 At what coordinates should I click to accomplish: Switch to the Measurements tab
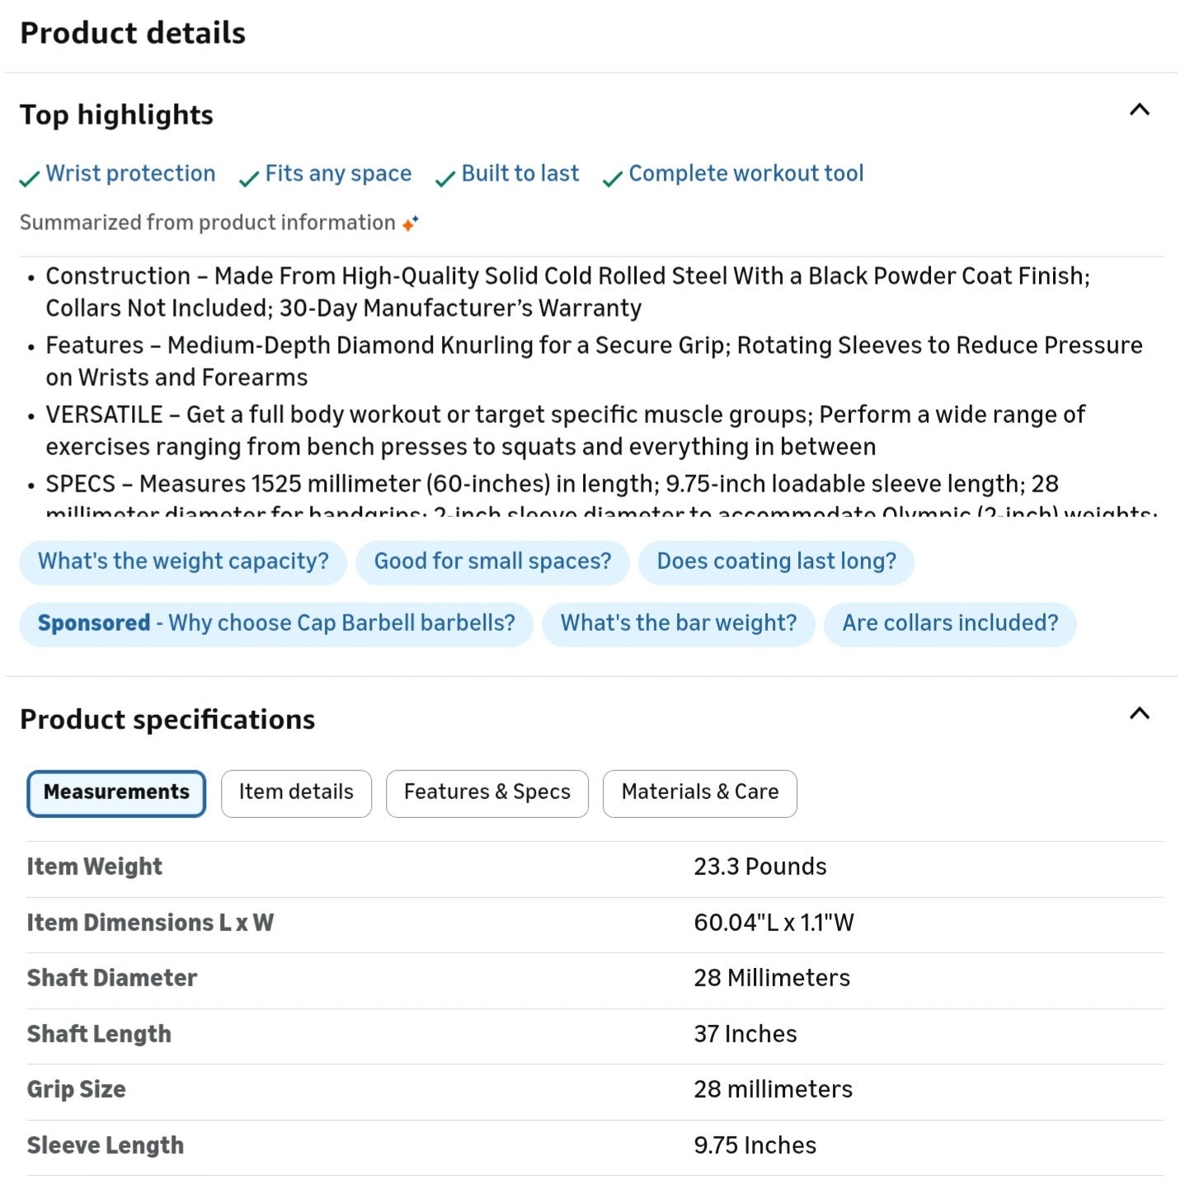116,792
